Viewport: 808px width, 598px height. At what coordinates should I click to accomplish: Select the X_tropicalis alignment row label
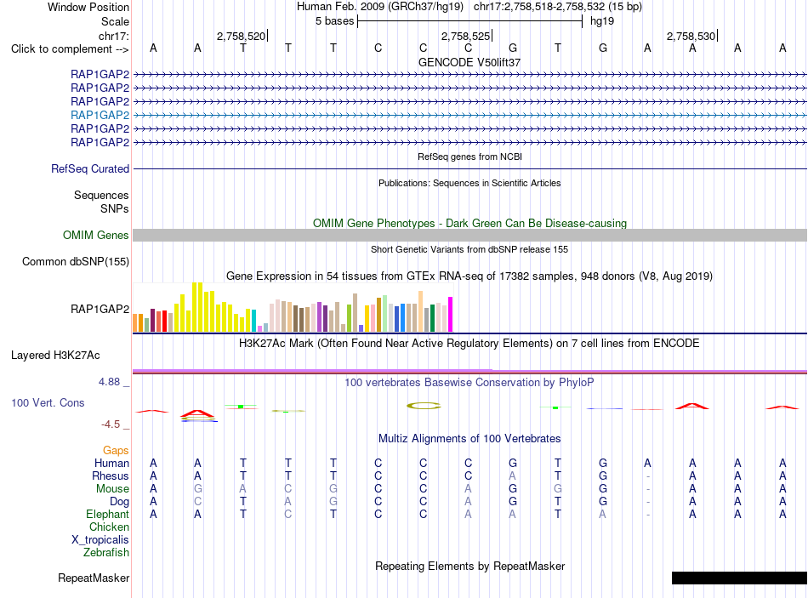[x=100, y=540]
